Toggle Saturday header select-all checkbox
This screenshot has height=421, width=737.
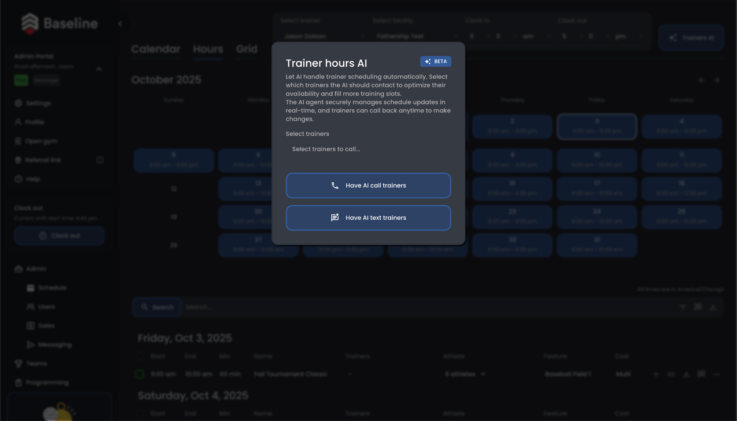140,413
